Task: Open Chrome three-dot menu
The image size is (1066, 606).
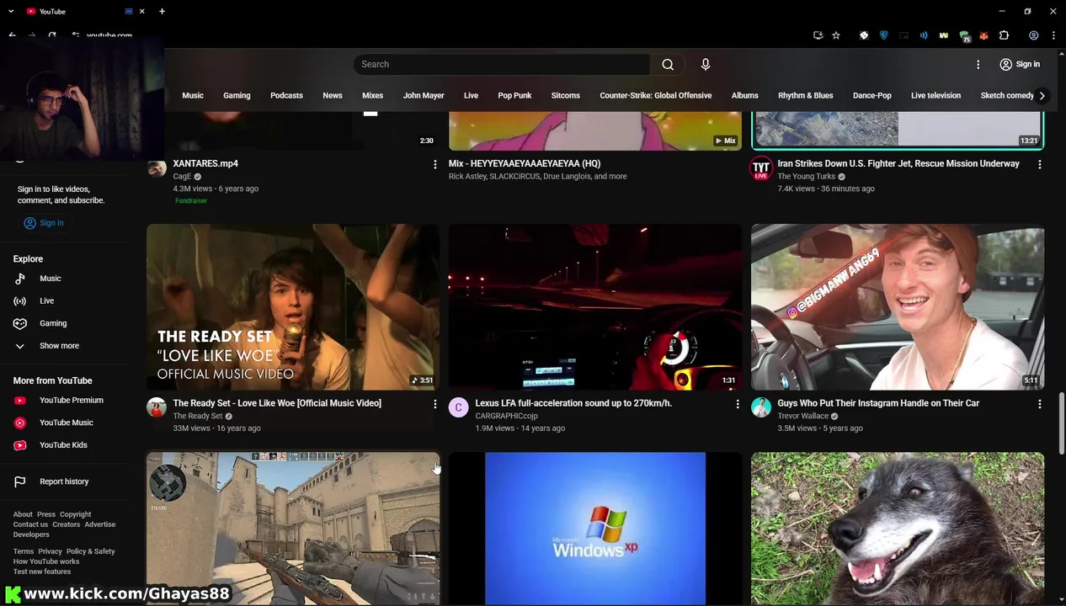Action: click(1054, 35)
